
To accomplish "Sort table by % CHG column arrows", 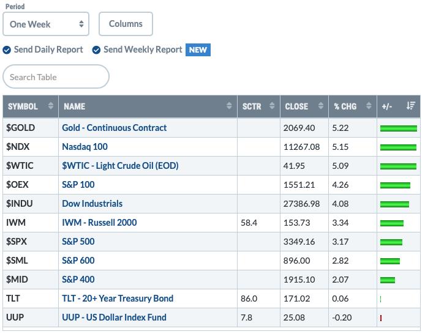I will (369, 106).
